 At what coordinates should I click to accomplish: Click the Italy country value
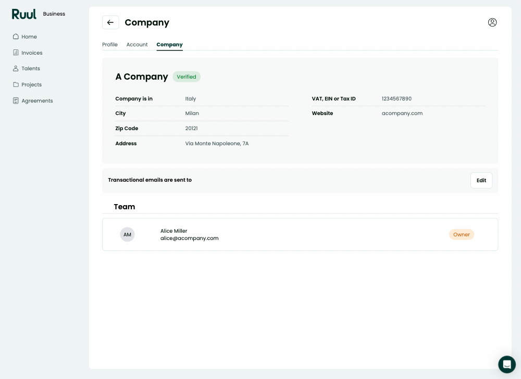tap(190, 98)
